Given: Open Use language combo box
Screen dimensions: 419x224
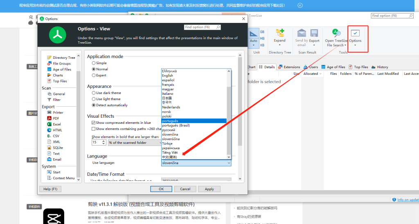Looking at the screenshot, I should click(196, 163).
